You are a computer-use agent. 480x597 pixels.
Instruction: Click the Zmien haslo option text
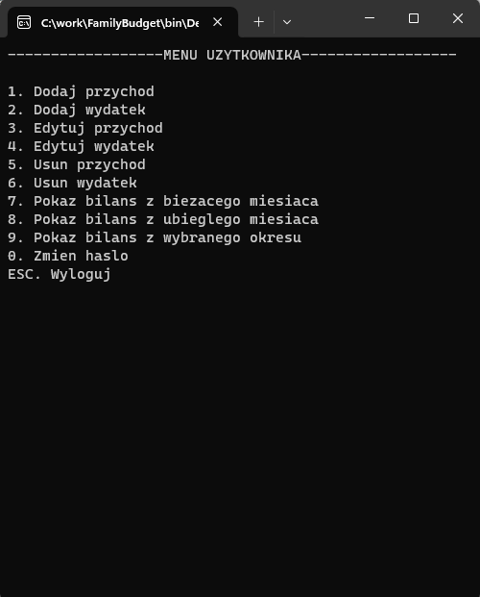(81, 256)
